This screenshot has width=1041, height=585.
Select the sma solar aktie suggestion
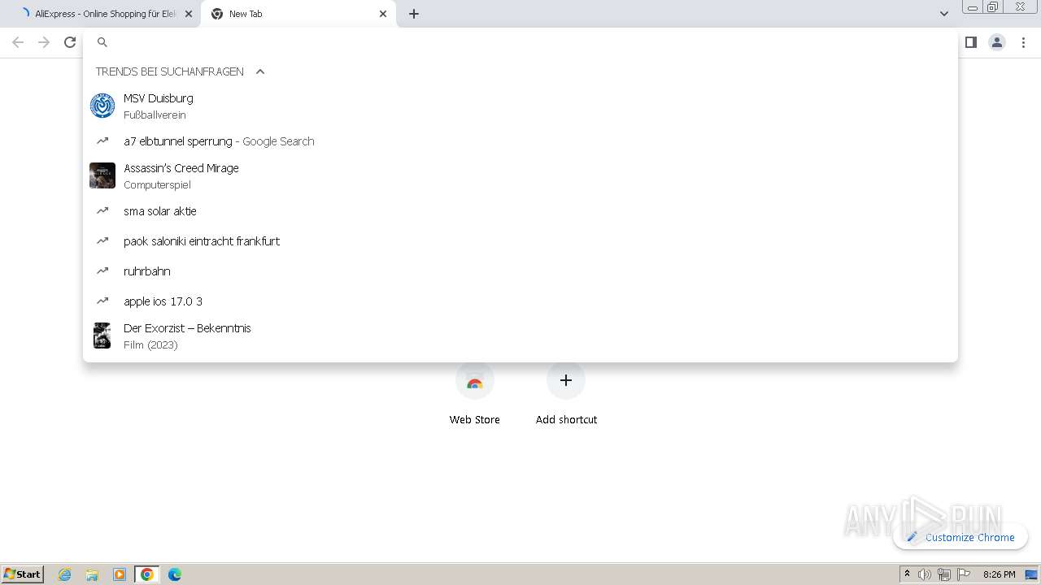[520, 211]
